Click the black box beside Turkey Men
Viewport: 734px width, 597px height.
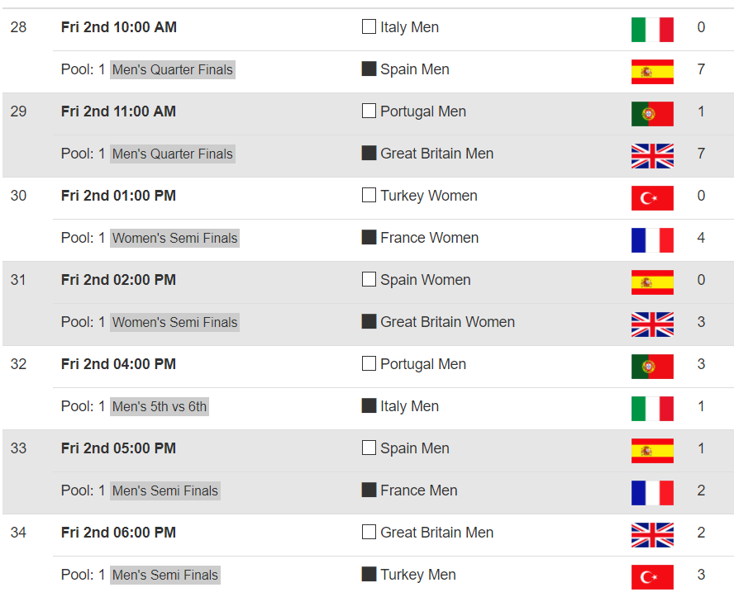[x=369, y=574]
